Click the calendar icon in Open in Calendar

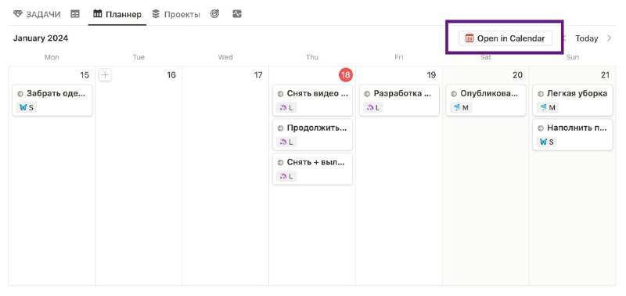469,38
